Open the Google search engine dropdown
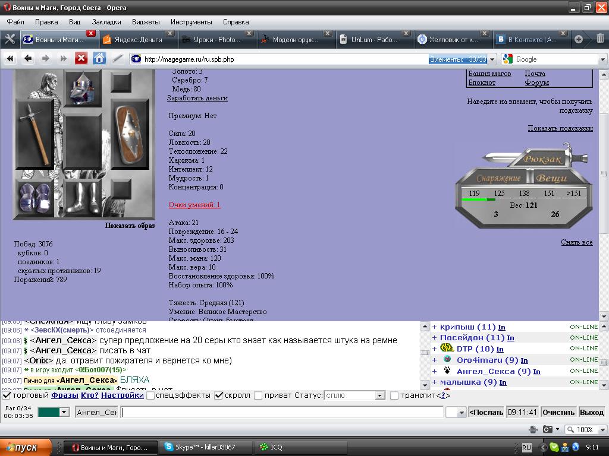 [x=602, y=59]
